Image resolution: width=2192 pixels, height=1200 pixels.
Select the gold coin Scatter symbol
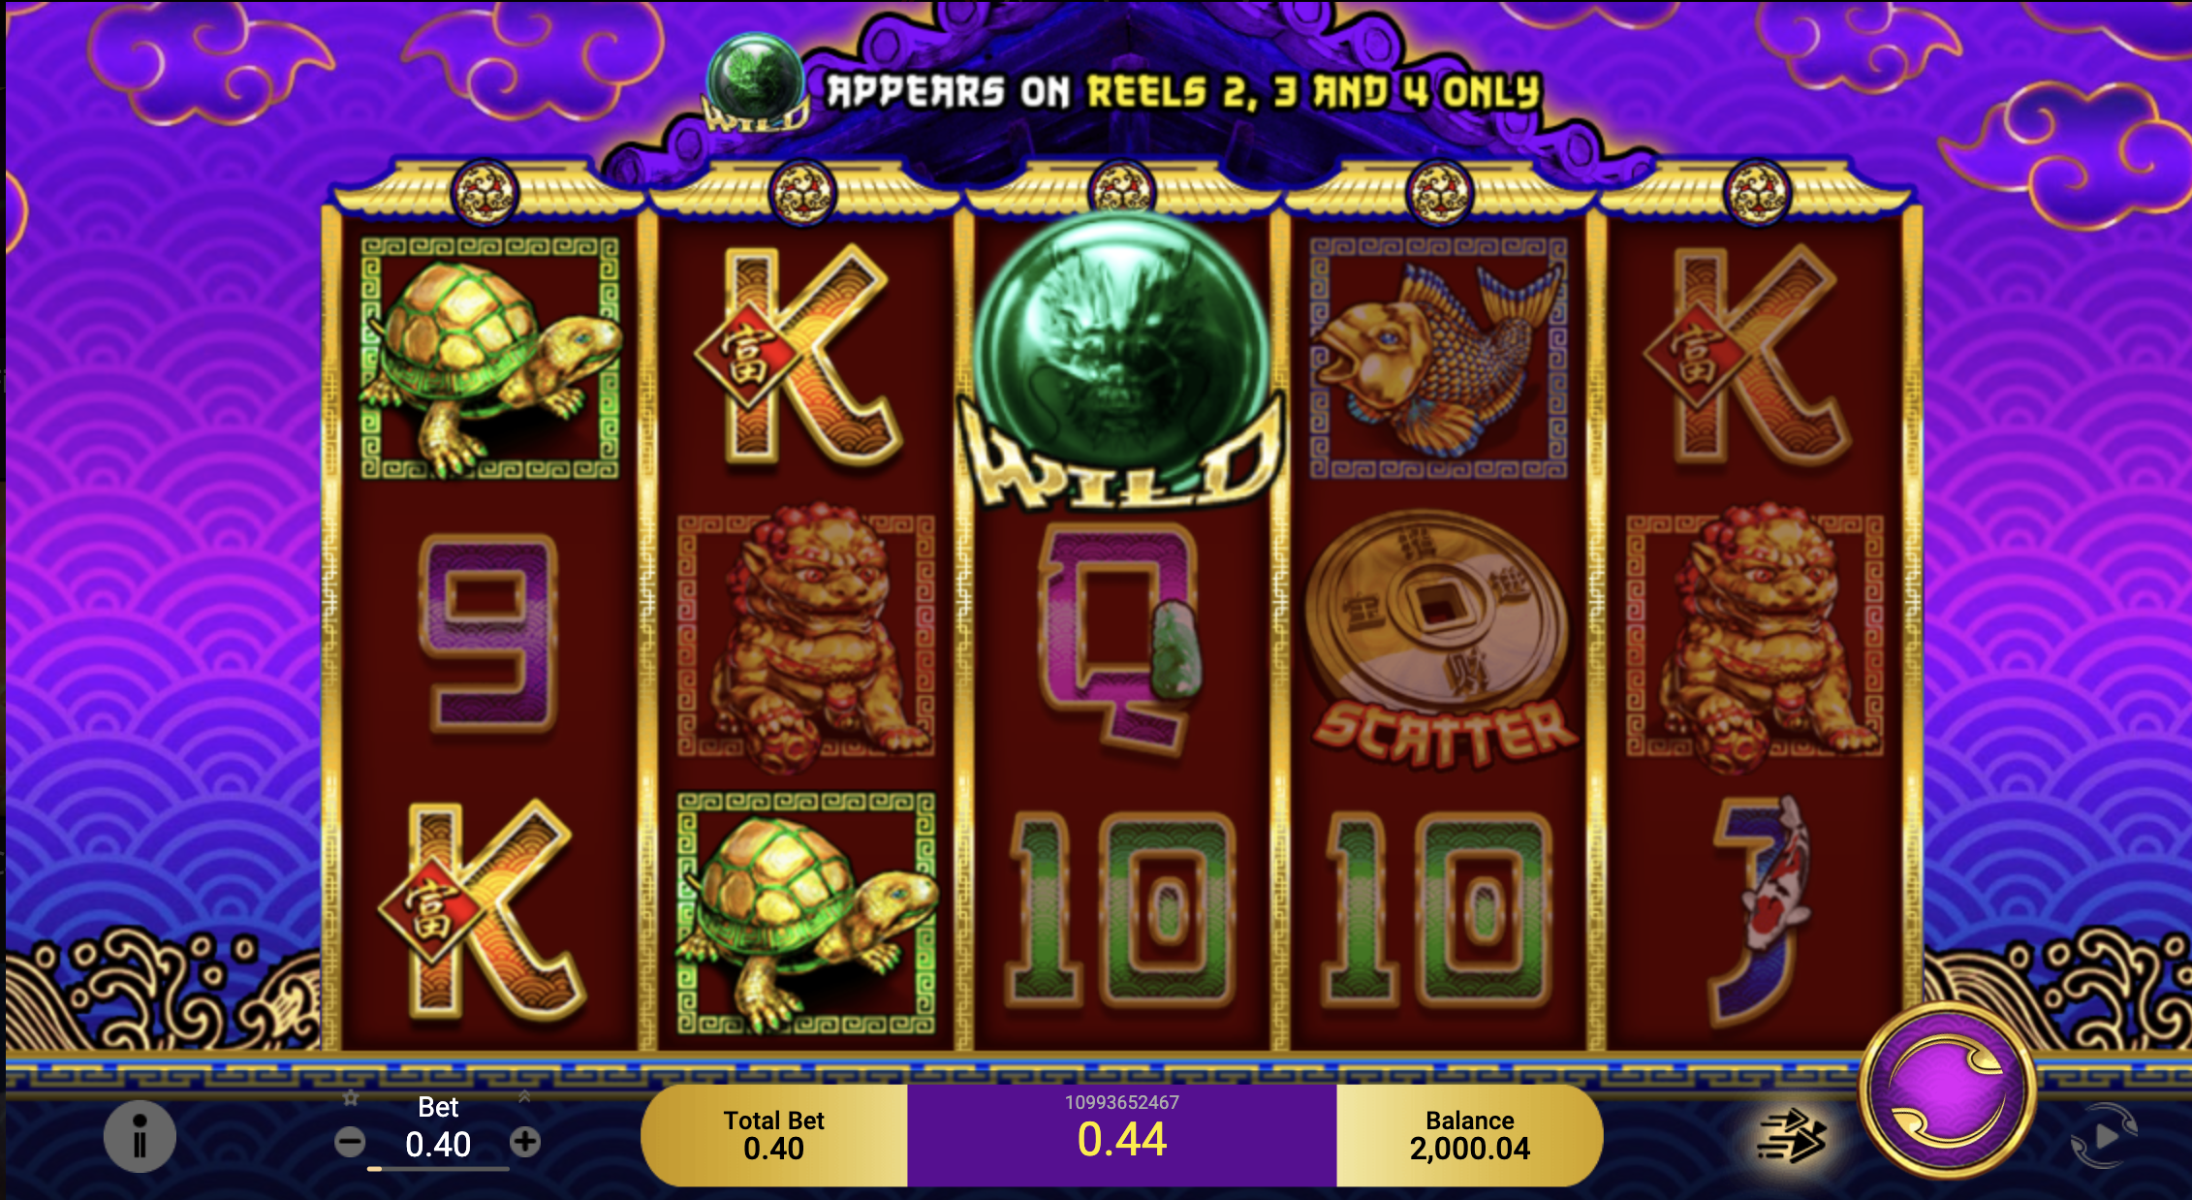[1440, 638]
